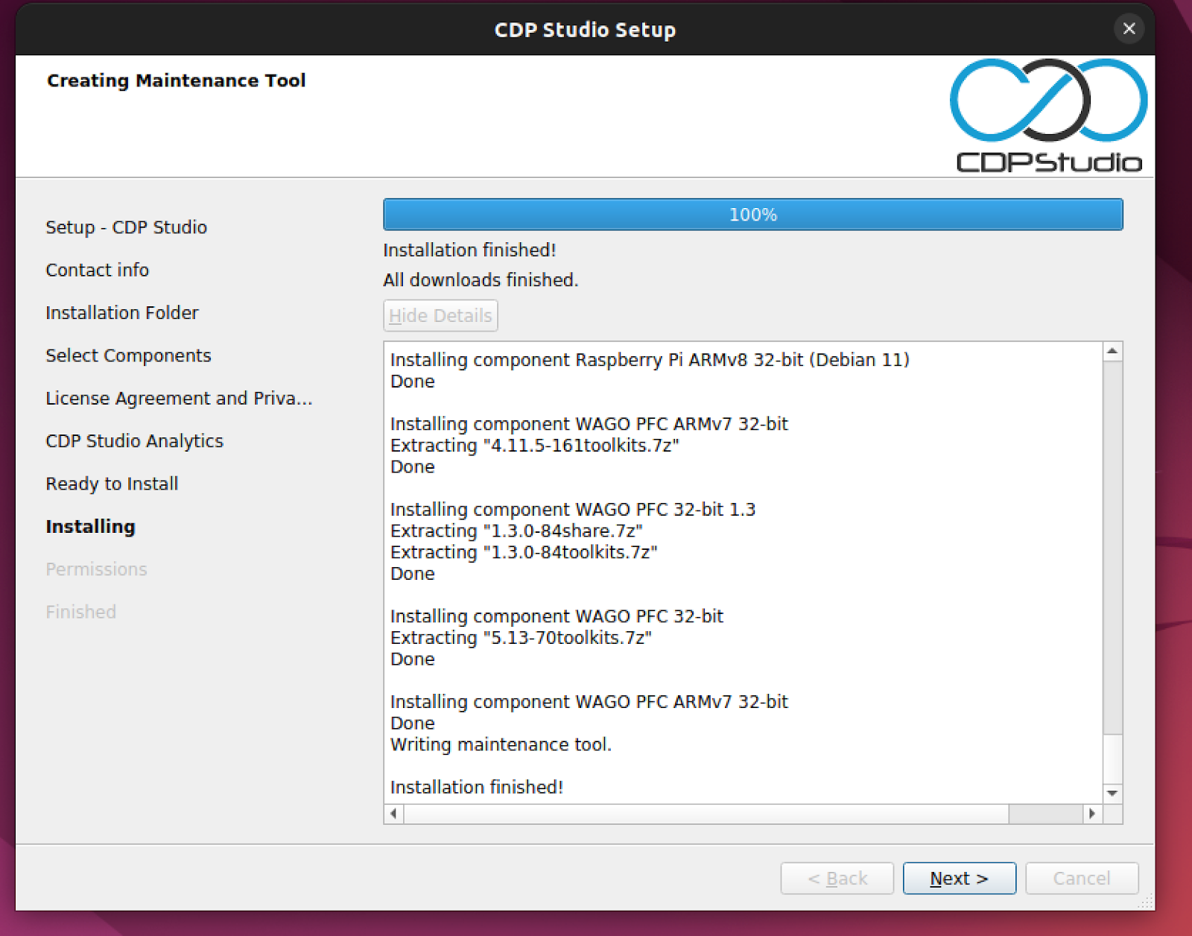Open the Contact info step
Screen dimensions: 1192x936
click(x=97, y=270)
